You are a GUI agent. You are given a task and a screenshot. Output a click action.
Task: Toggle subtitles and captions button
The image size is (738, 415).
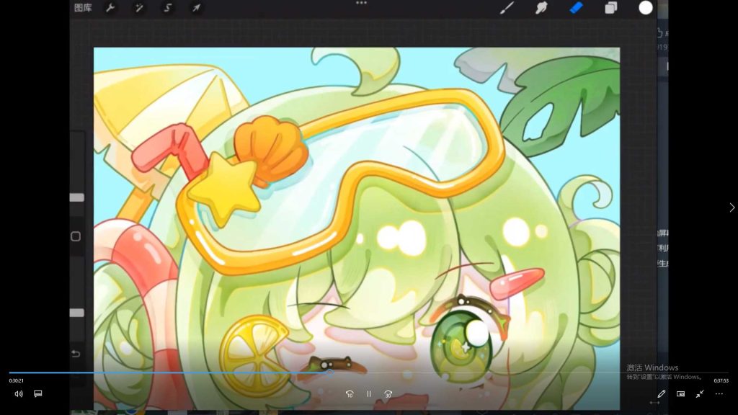click(x=38, y=394)
